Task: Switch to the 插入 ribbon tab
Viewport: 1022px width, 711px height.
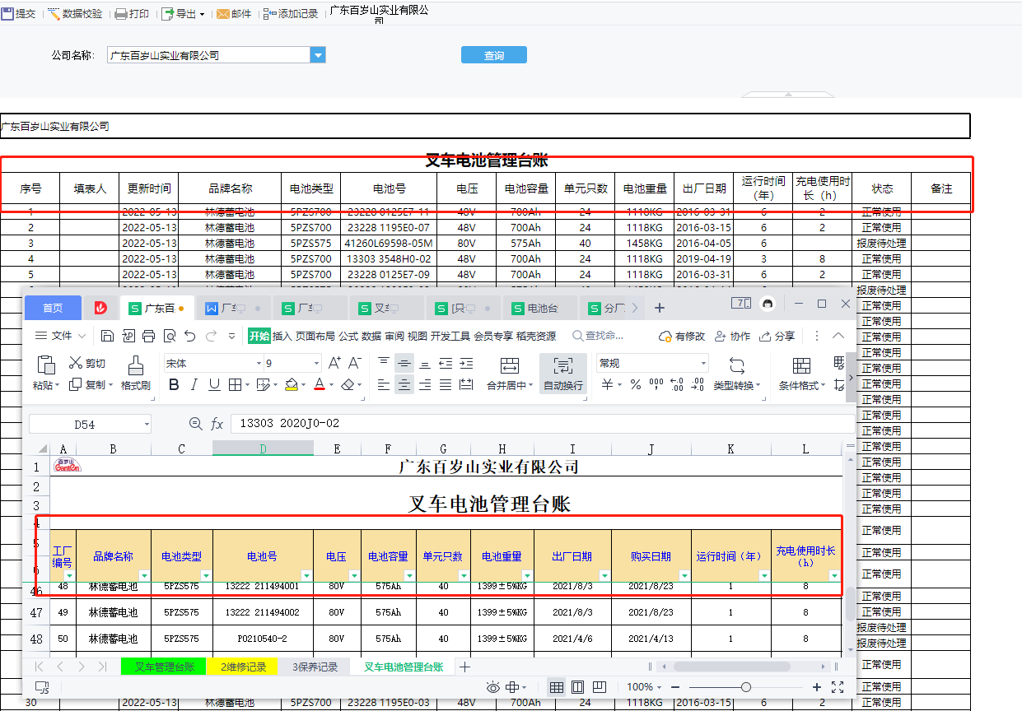Action: tap(282, 336)
